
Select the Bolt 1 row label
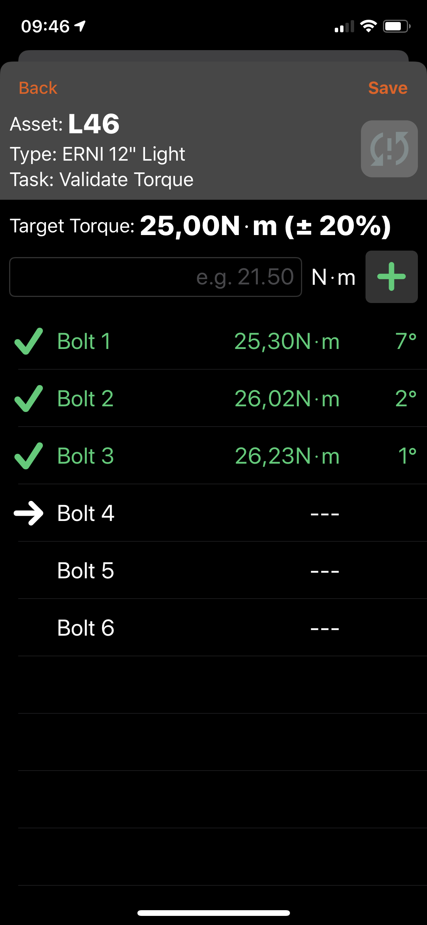click(x=84, y=341)
